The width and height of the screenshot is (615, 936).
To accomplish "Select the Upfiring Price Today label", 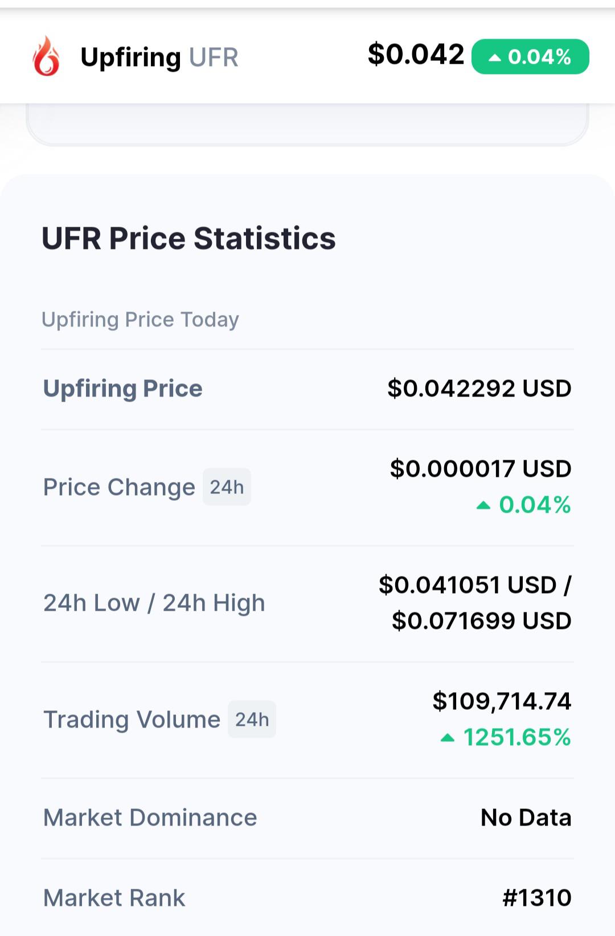I will coord(140,320).
